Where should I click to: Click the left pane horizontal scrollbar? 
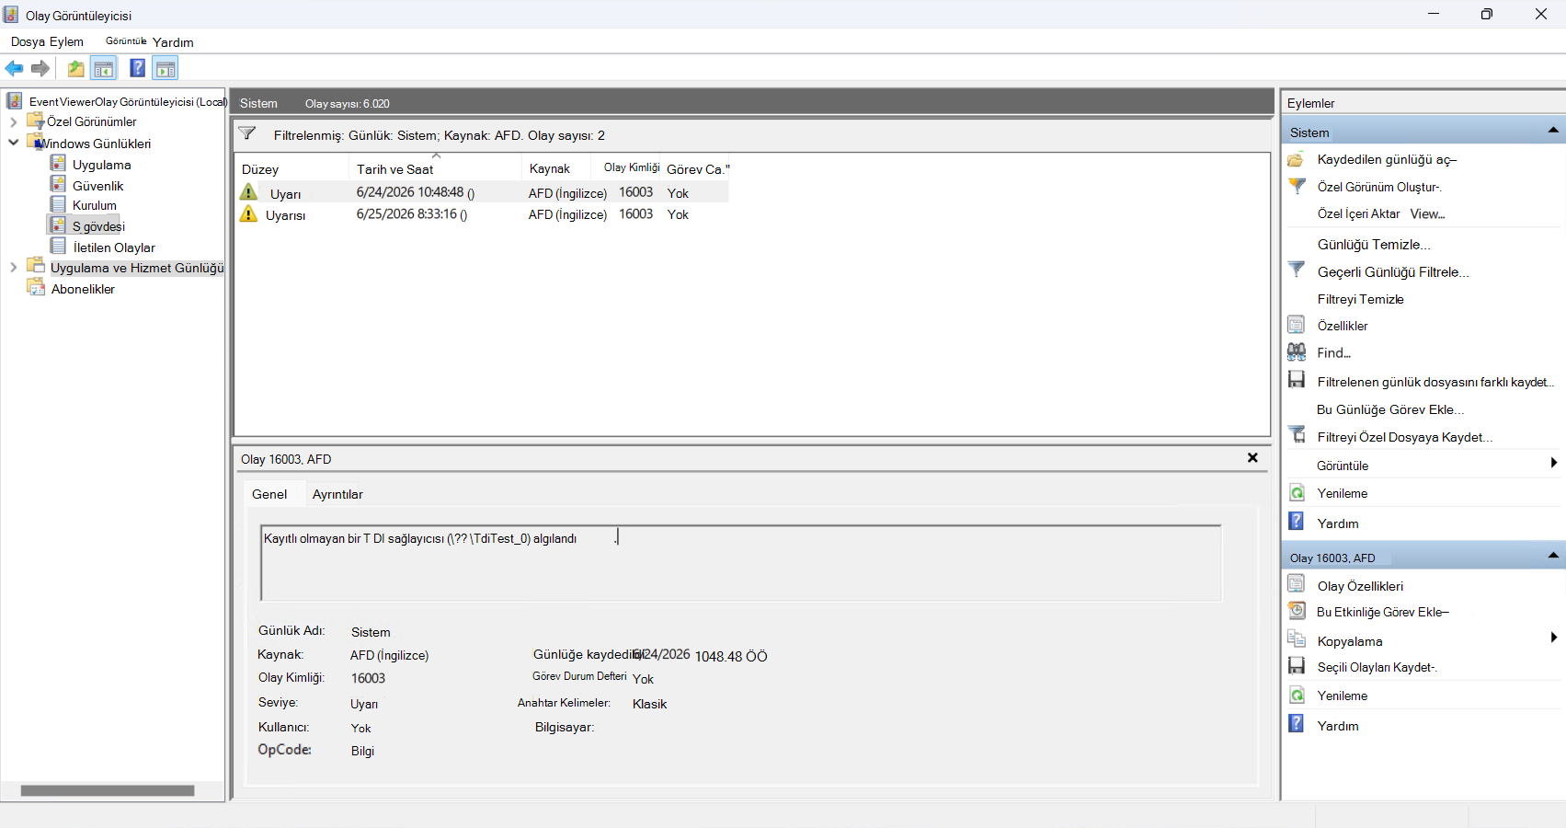[x=108, y=790]
